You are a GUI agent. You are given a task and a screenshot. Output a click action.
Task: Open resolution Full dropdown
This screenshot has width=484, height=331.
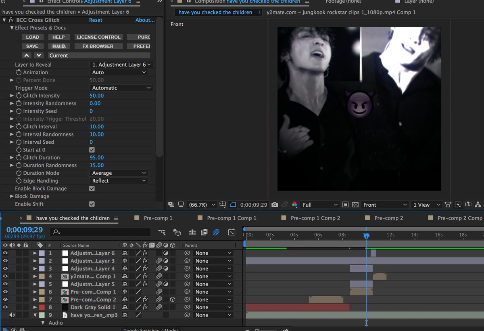320,205
